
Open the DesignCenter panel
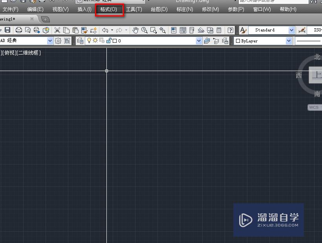pyautogui.click(x=183, y=30)
